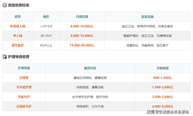Click the 服务内容 column header
The width and height of the screenshot is (193, 116).
90,68
